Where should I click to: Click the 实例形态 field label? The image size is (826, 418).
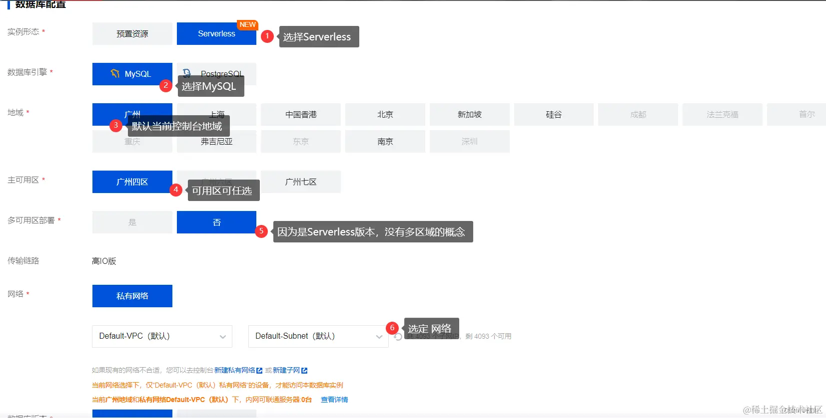(23, 31)
